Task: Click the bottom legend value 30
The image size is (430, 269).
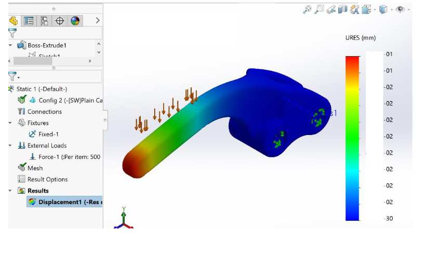Action: coord(388,219)
